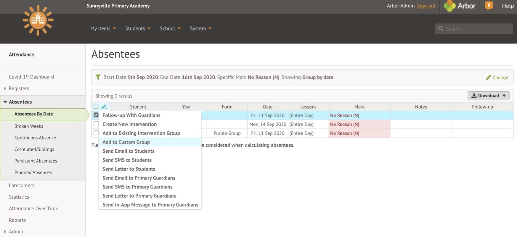Click the 'Purple Group' form cell

(227, 133)
